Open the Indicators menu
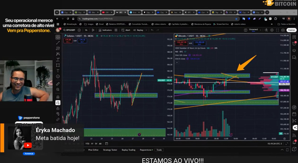298x163 pixels. tap(107, 30)
